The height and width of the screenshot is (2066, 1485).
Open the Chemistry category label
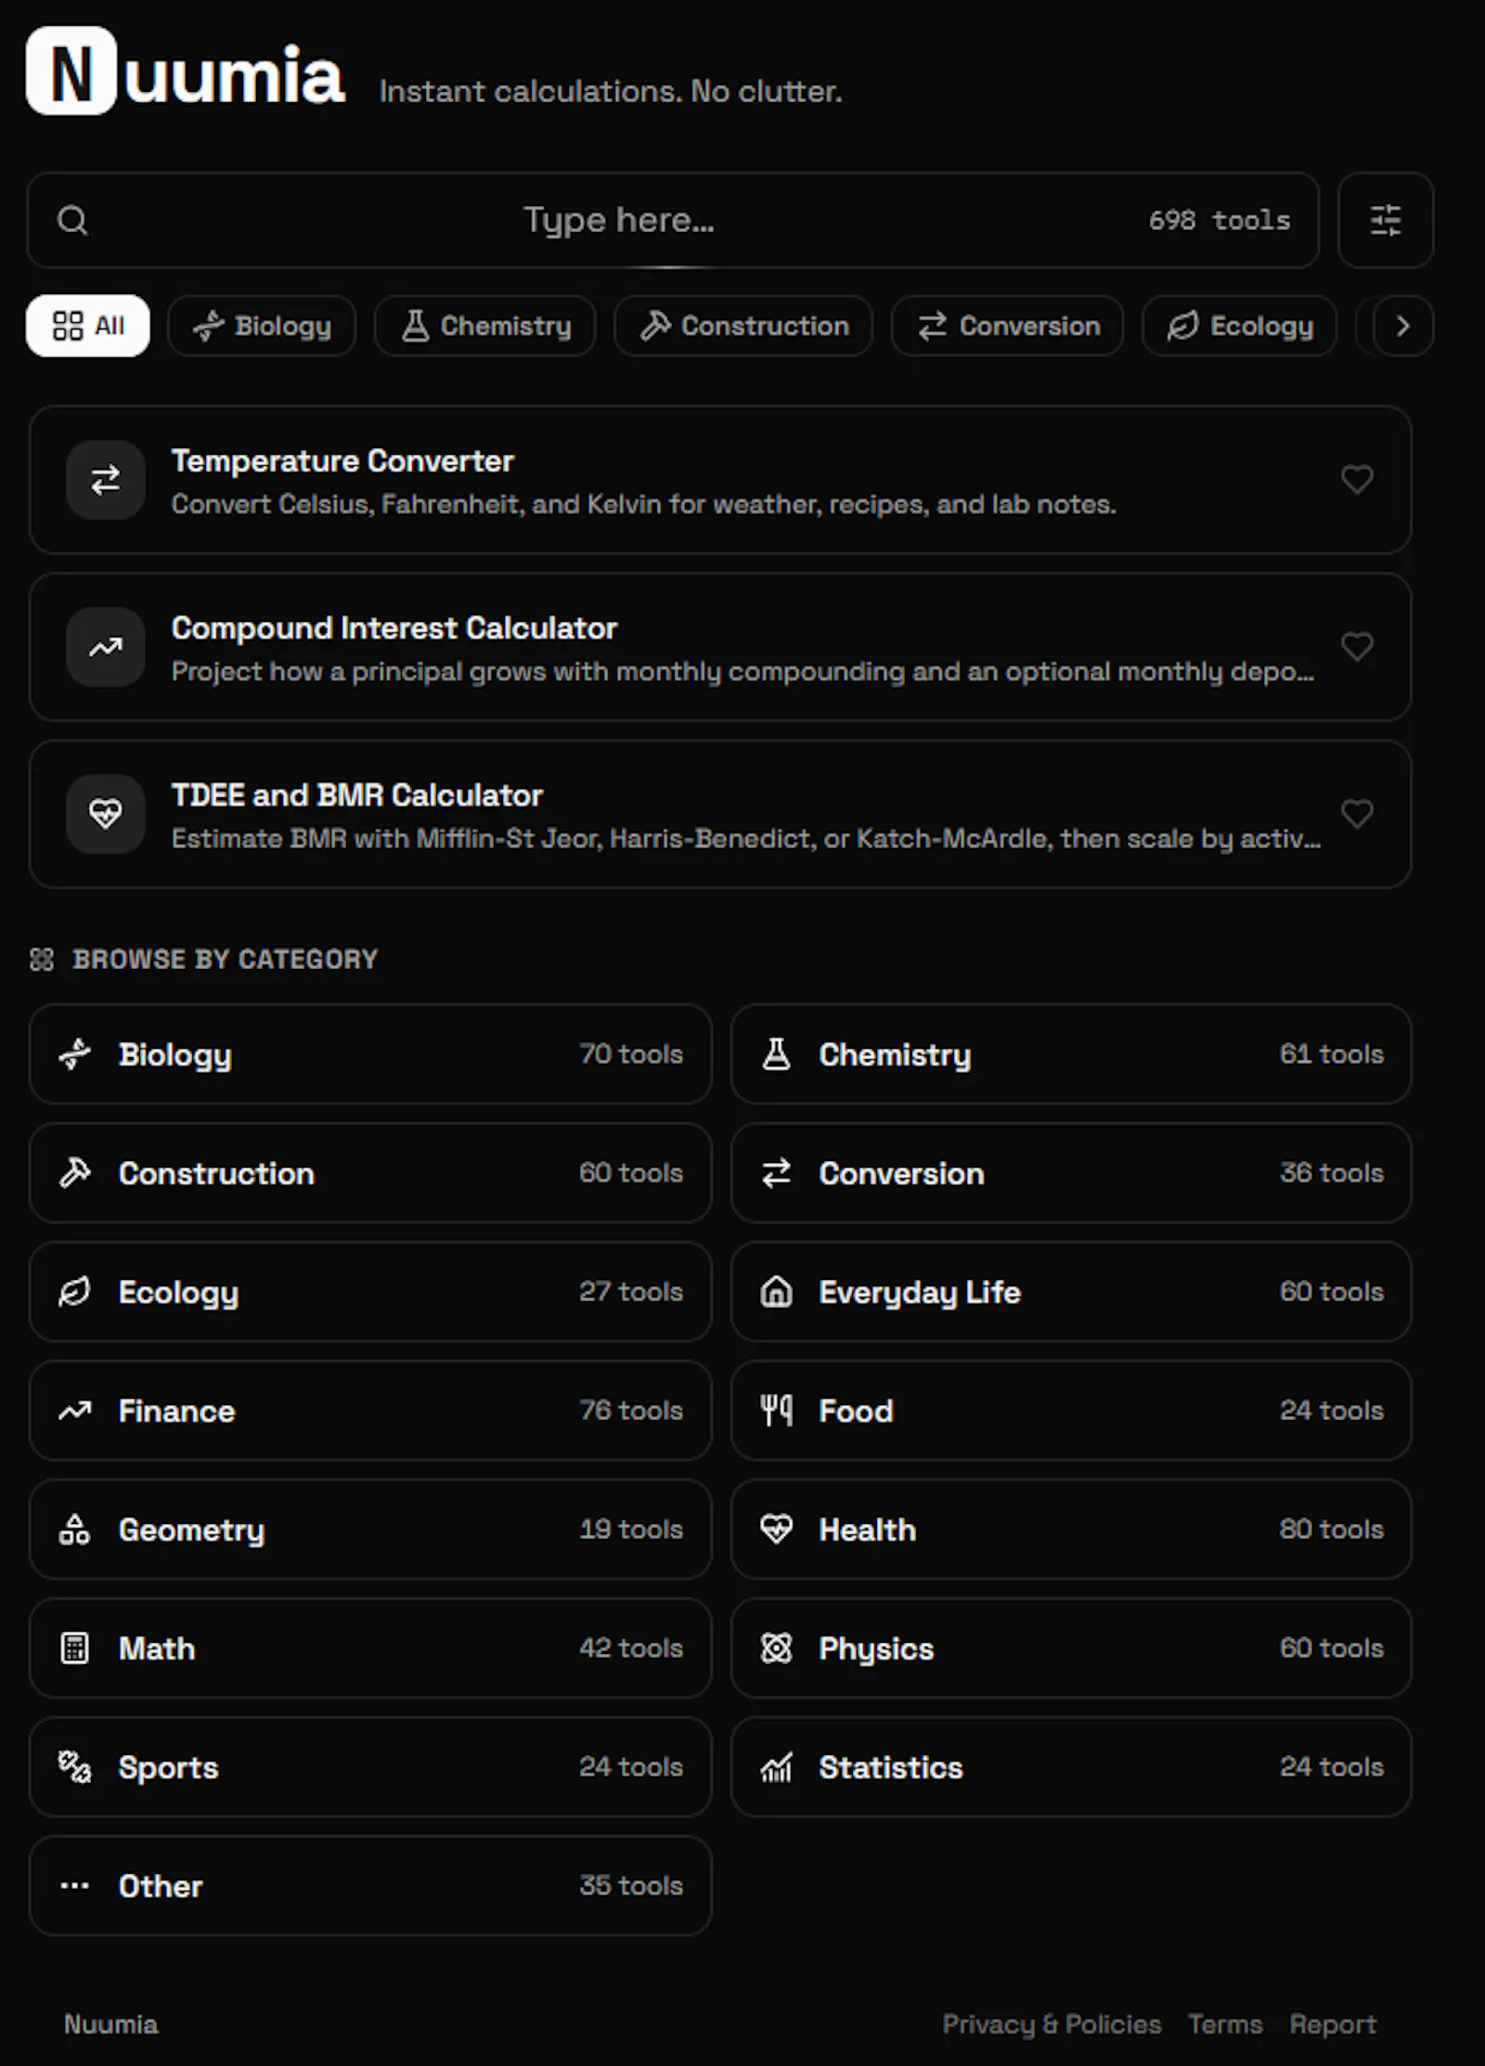(x=895, y=1054)
